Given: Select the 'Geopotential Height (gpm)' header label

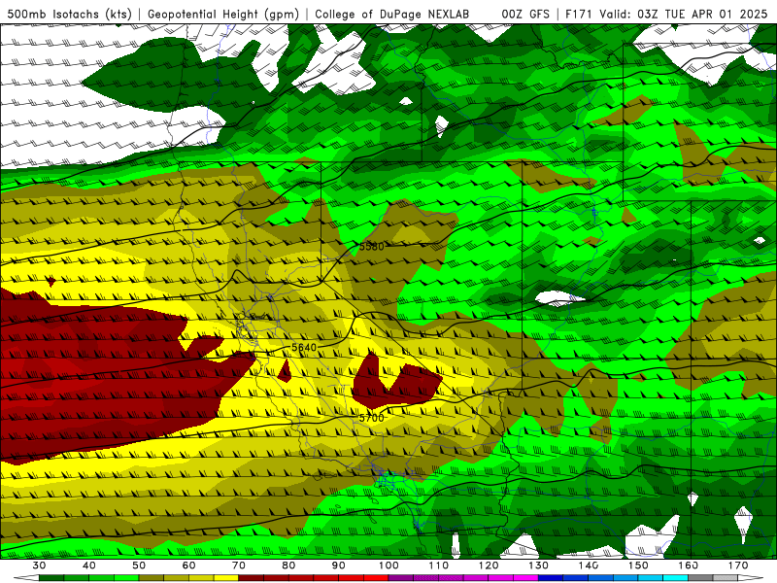Looking at the screenshot, I should [223, 14].
